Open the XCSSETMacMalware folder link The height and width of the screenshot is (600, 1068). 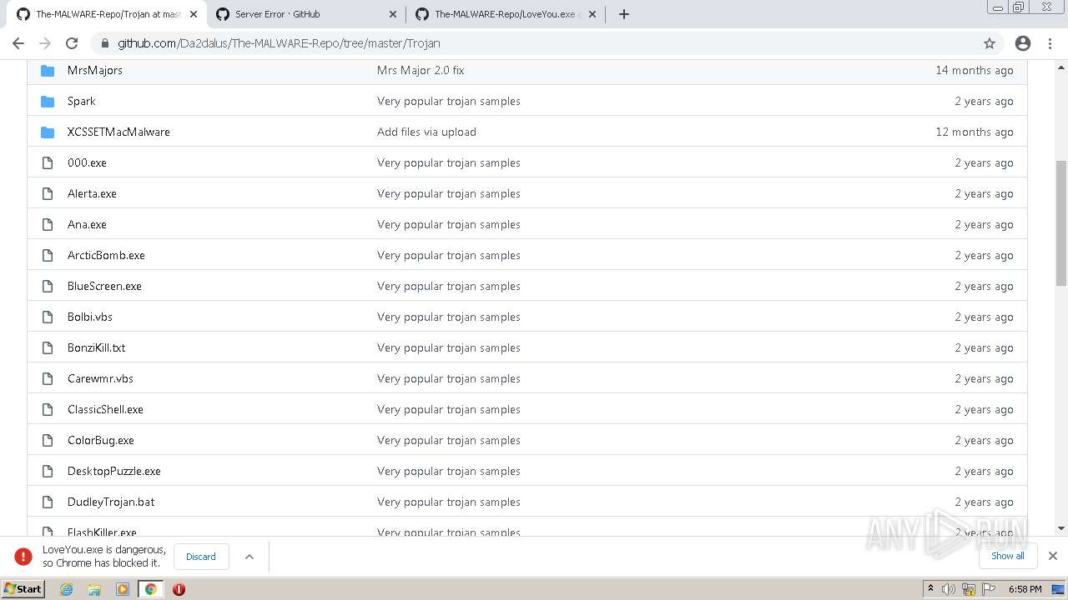pyautogui.click(x=118, y=132)
